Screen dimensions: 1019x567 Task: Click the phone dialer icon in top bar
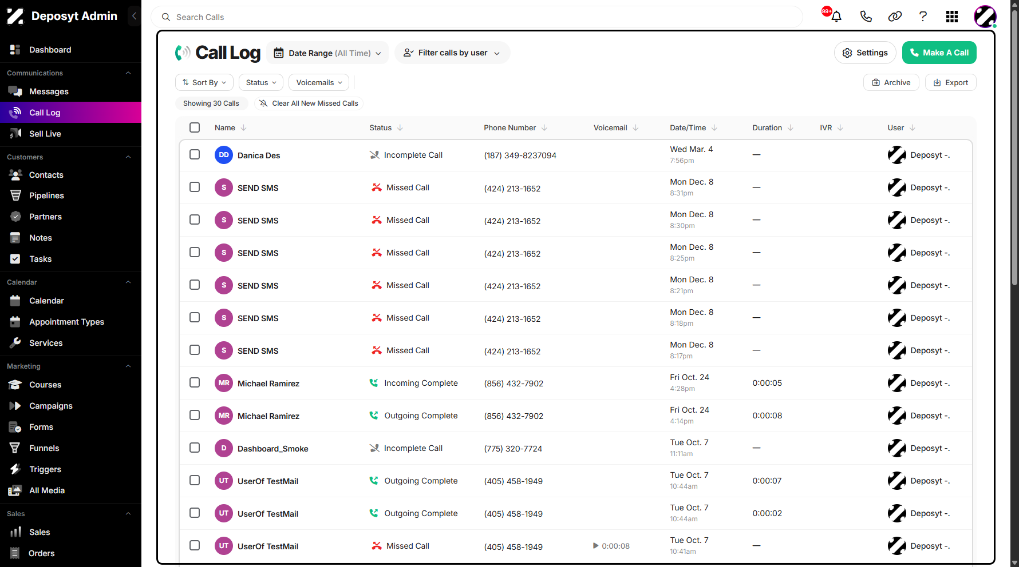click(x=866, y=17)
